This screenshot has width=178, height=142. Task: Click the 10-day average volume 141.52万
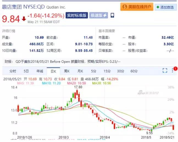pos(37,51)
